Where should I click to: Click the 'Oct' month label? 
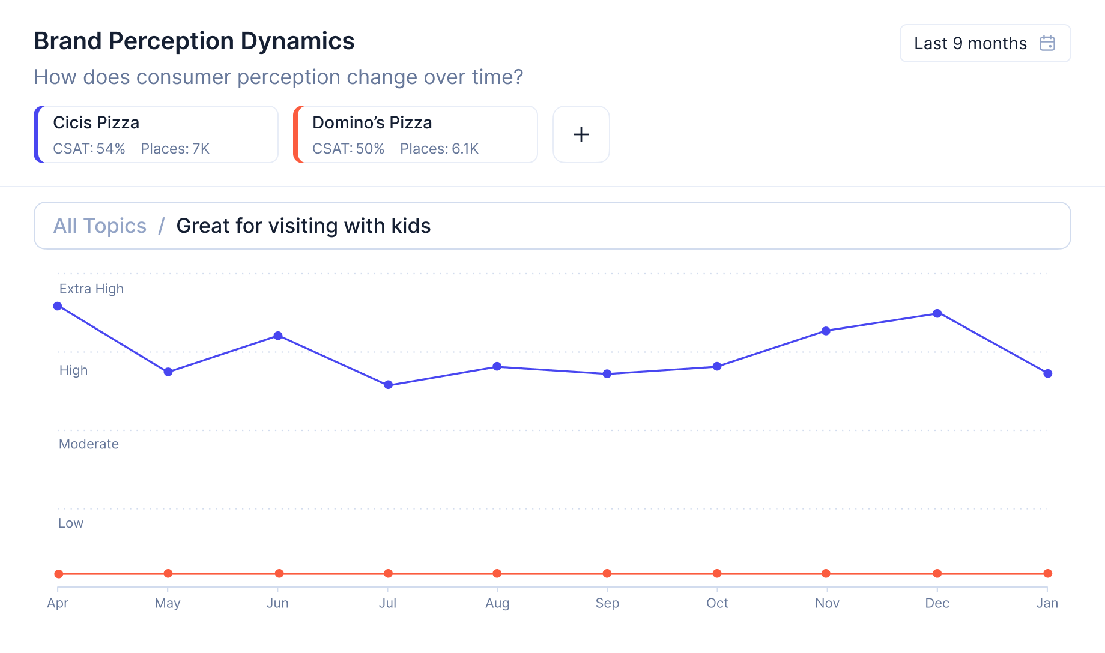click(x=717, y=603)
